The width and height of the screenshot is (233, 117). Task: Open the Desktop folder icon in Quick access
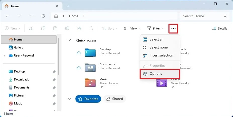[x=90, y=53]
